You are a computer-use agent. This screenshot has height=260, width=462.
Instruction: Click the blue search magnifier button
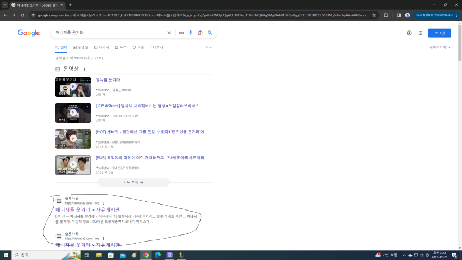210,33
